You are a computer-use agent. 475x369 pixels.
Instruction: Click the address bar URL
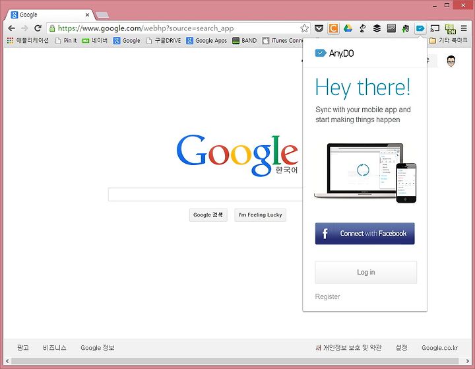(x=145, y=28)
